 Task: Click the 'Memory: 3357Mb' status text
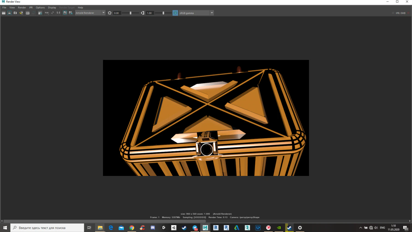171,217
